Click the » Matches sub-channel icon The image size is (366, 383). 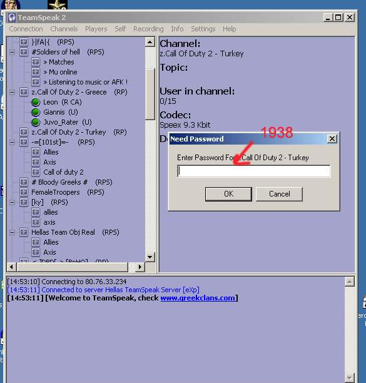point(36,62)
